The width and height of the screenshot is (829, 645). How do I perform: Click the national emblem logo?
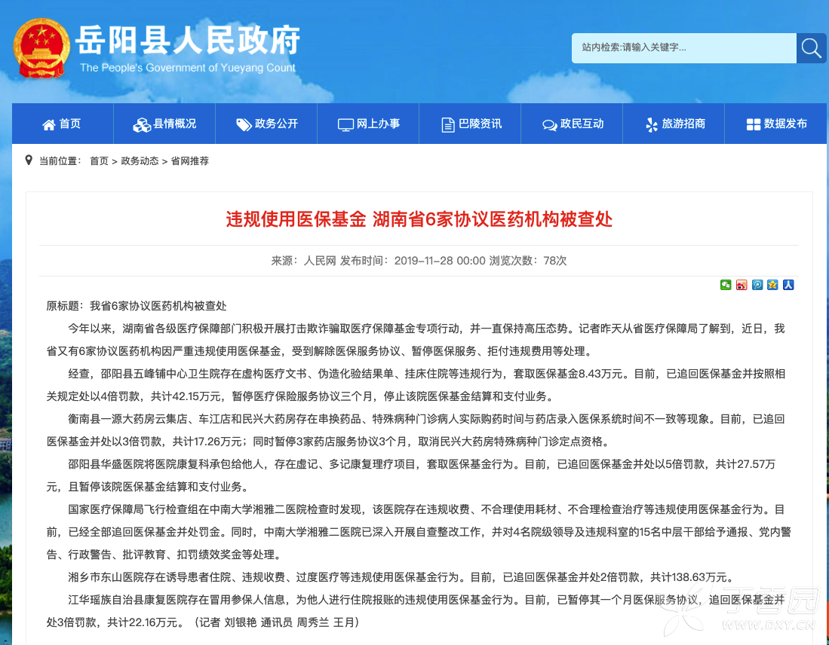pos(41,48)
